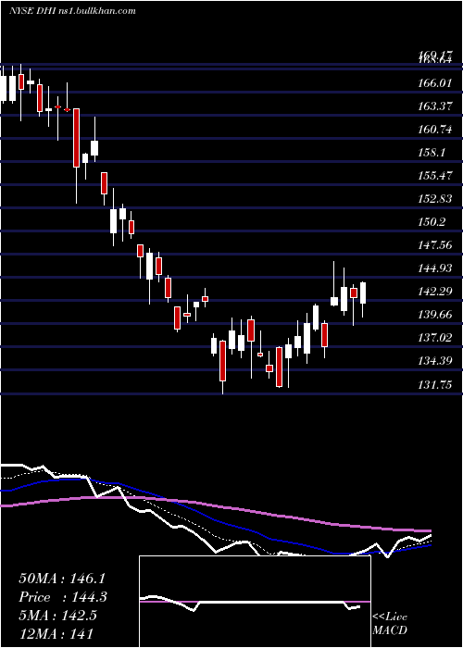The image size is (463, 648).
Task: Click the NYSE DHI ns1.bullkhan.com header text
Action: [x=72, y=10]
